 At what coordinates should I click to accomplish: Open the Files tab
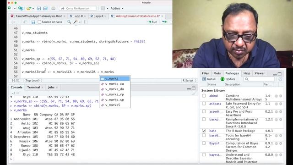pyautogui.click(x=205, y=73)
